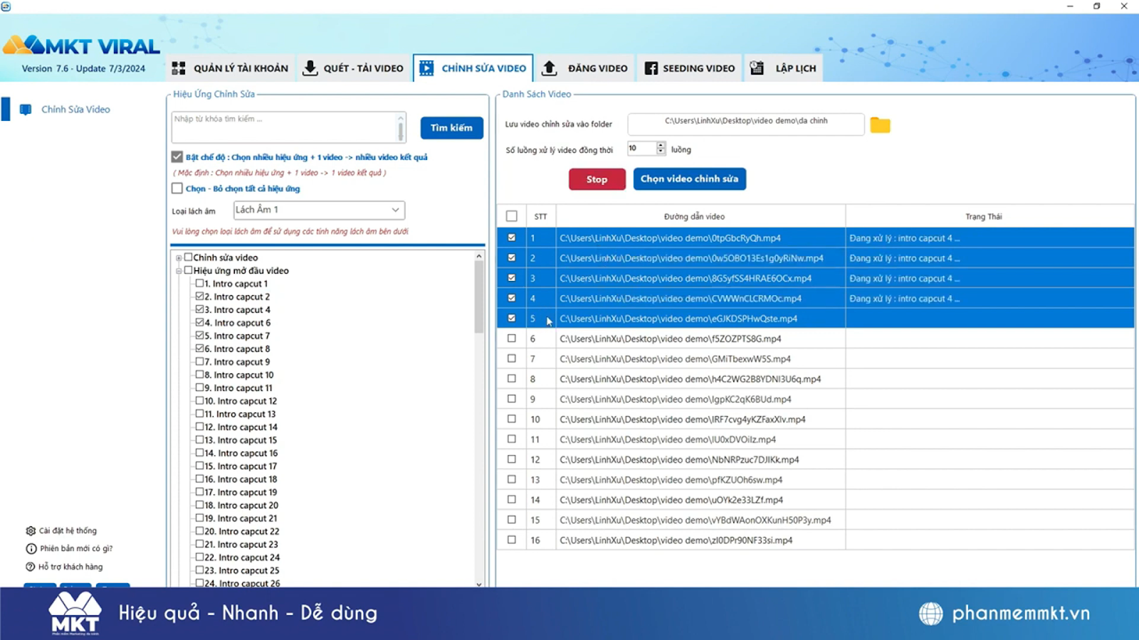This screenshot has height=640, width=1139.
Task: Check video row 16 checkbox
Action: [x=512, y=540]
